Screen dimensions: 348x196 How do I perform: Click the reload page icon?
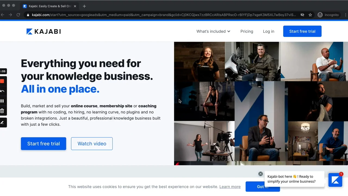coord(18,15)
